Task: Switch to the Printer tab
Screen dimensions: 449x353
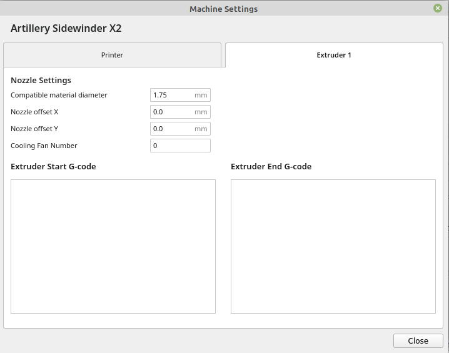Action: tap(113, 55)
